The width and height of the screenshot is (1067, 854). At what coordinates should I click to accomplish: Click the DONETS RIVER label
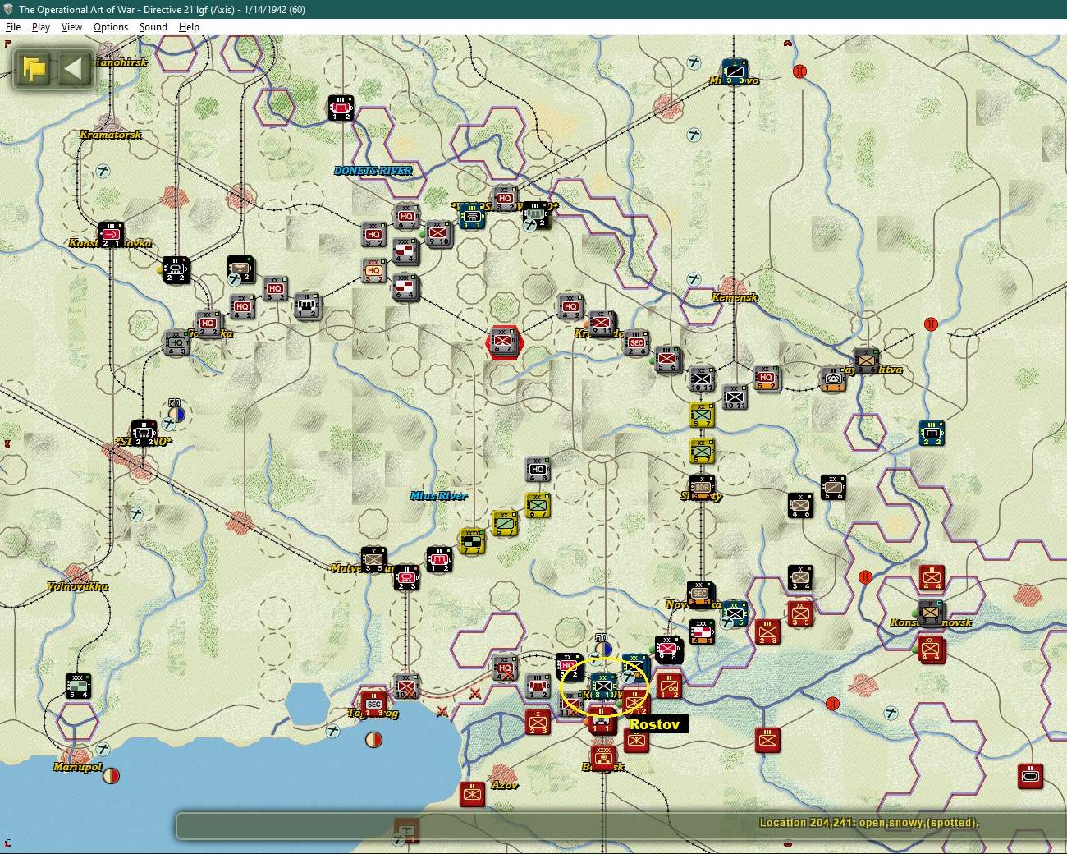tap(373, 171)
